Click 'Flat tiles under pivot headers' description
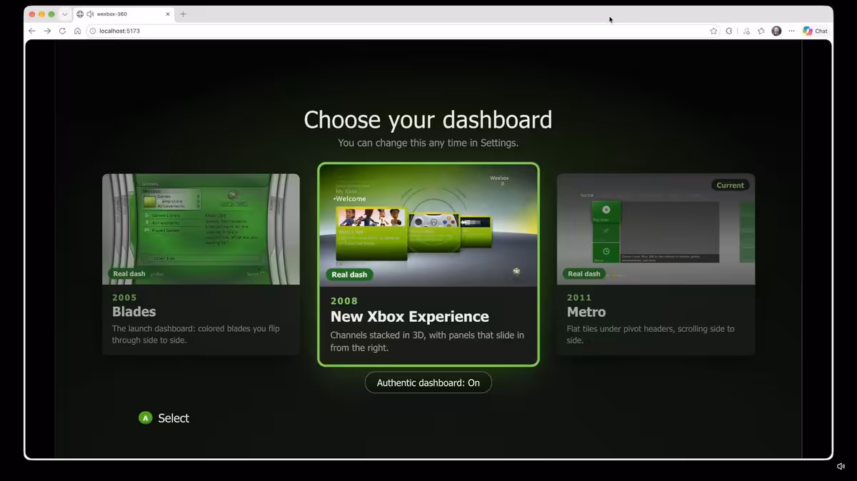 (651, 335)
